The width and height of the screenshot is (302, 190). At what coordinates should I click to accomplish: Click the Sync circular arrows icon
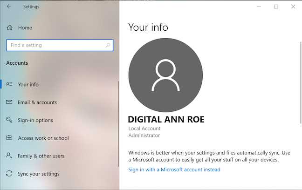coord(9,173)
